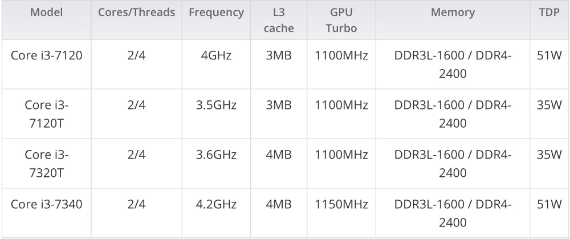The image size is (570, 239).
Task: Click the 4MB cache of Core i3-7320T
Action: point(279,155)
